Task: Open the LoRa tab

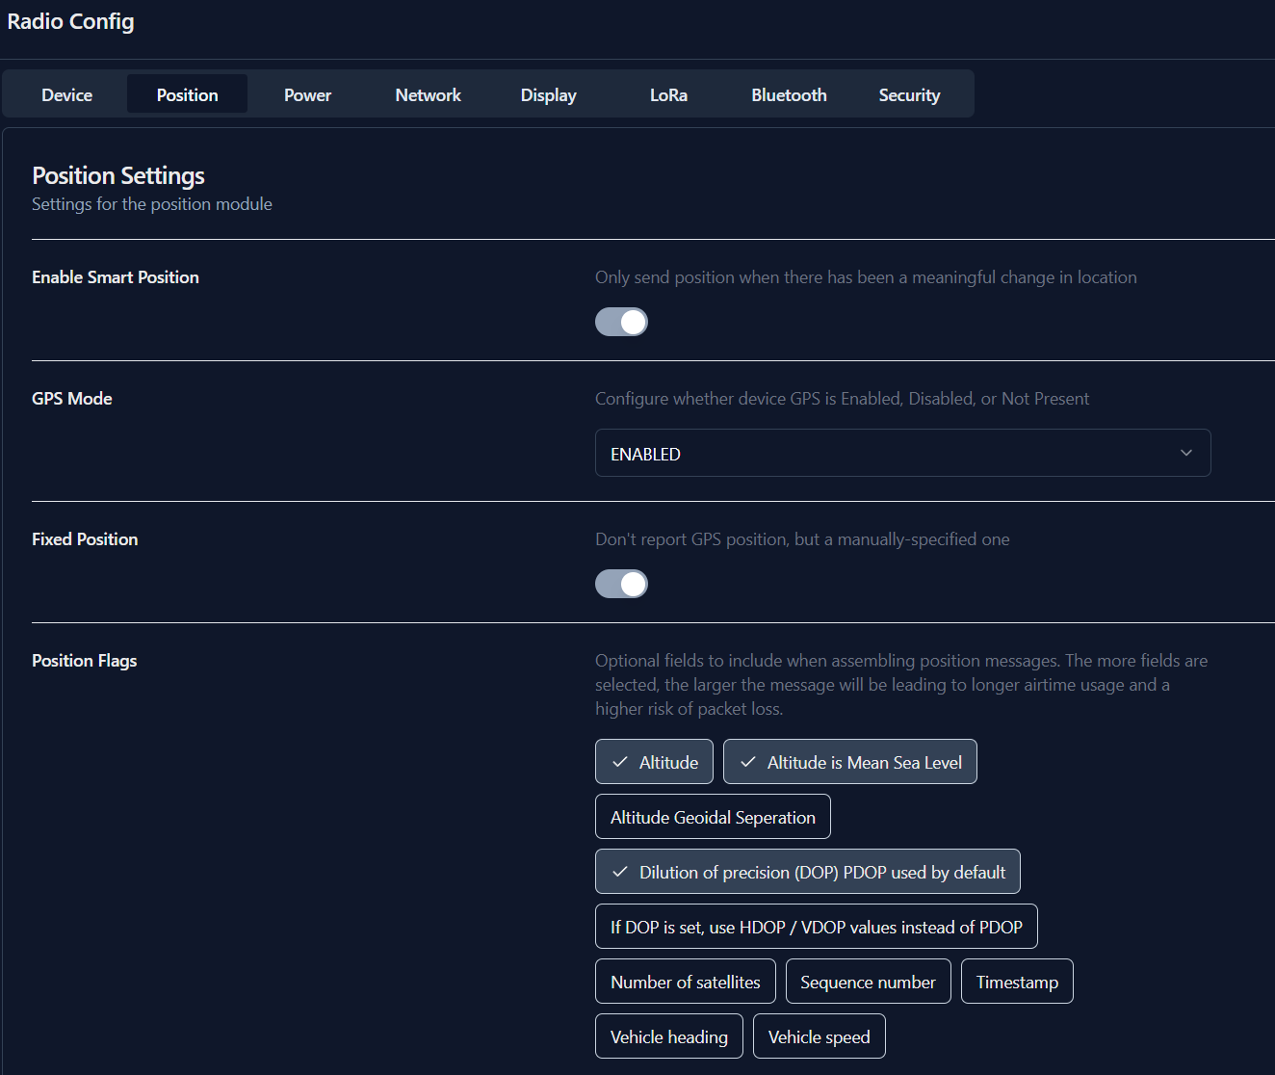Action: coord(668,95)
